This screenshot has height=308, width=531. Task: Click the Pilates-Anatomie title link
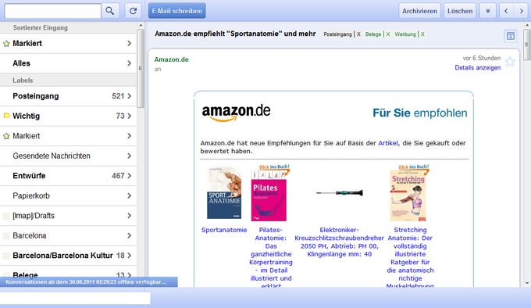(271, 257)
